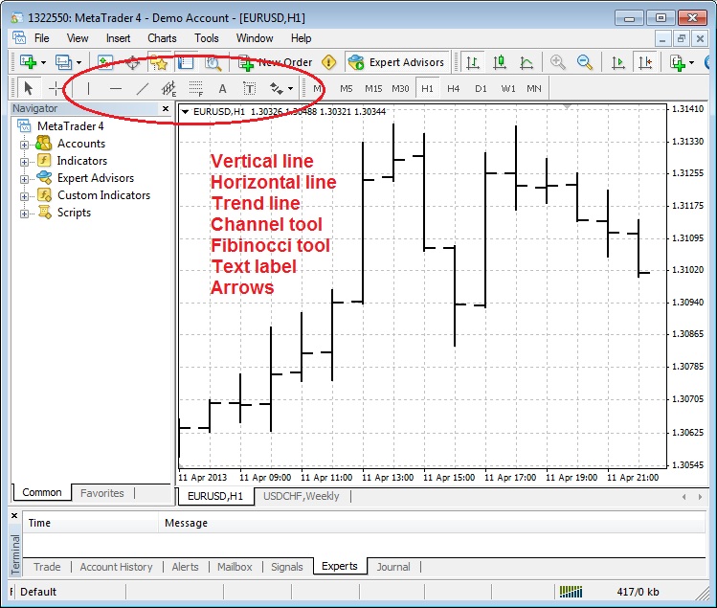Screen dimensions: 717x608
Task: Expand the Indicators list dropdown arrow
Action: 691,62
